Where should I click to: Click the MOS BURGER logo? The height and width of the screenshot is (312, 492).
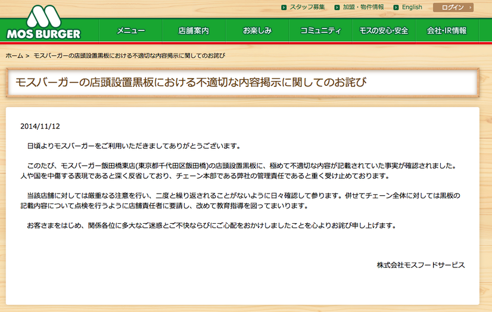click(43, 22)
